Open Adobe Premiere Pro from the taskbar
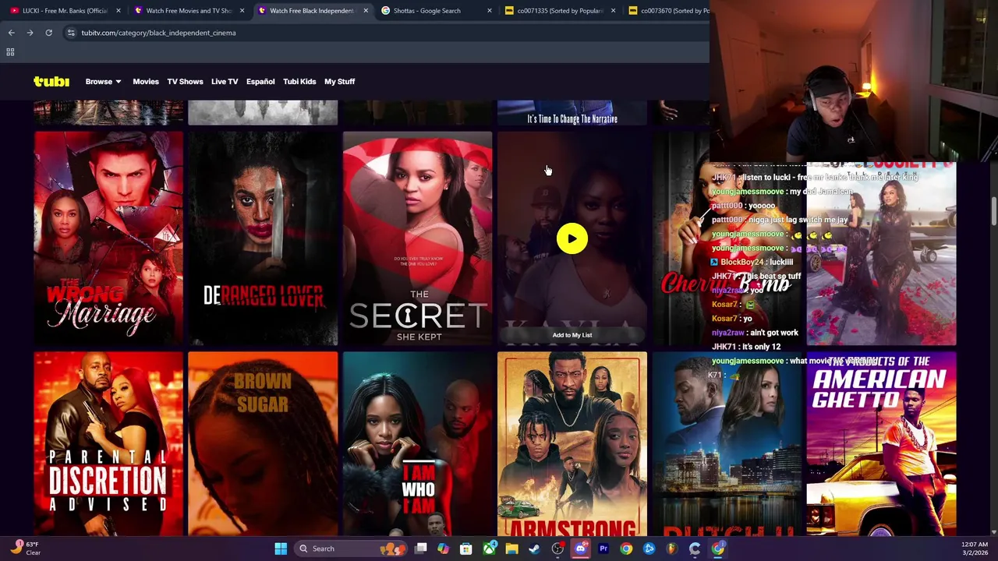 click(x=603, y=549)
